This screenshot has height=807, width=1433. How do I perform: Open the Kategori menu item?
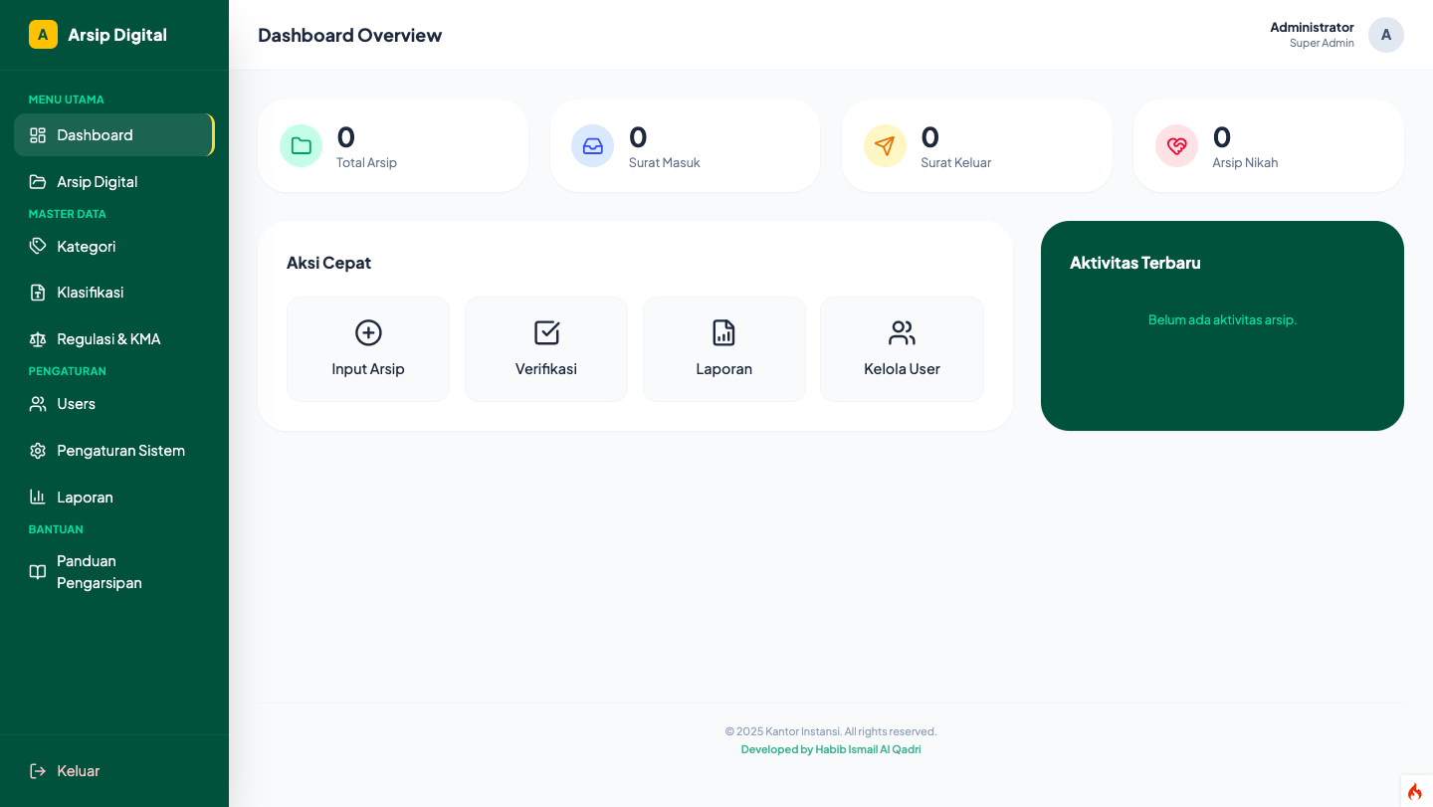pos(86,246)
